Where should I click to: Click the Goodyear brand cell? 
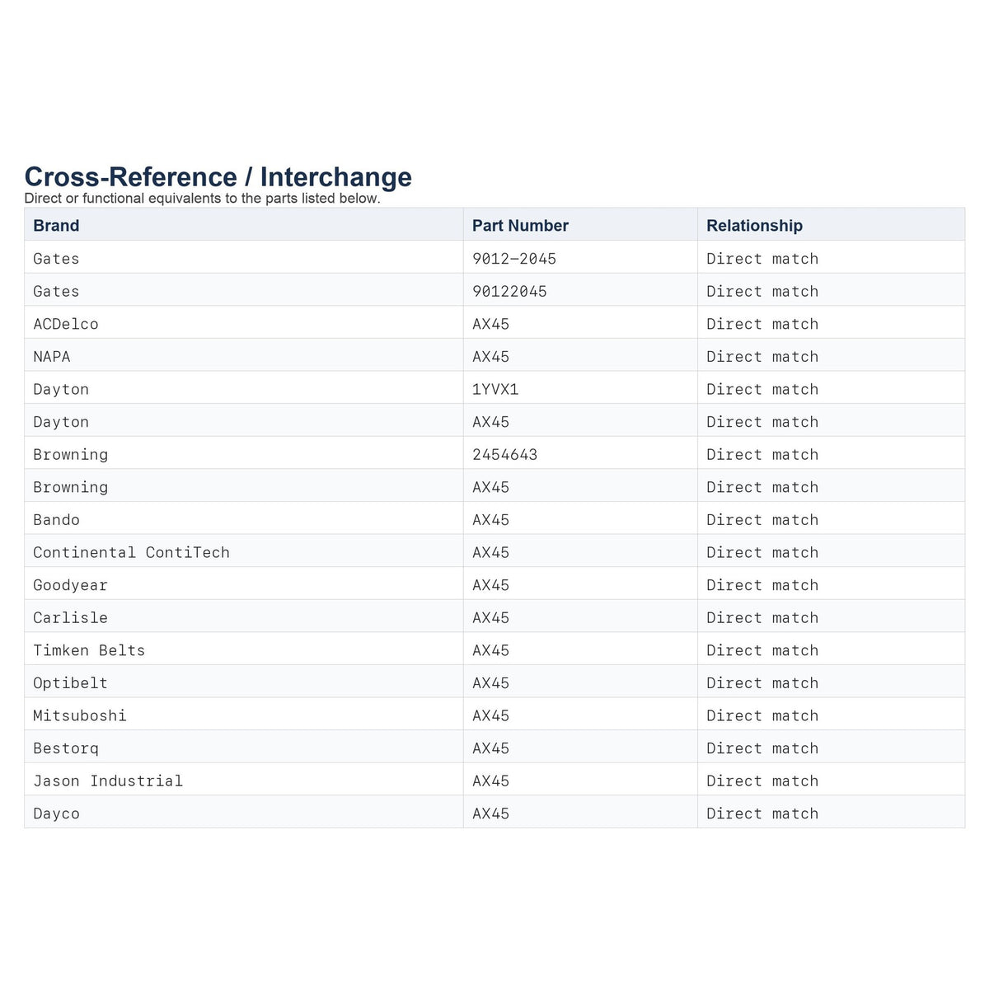point(244,584)
